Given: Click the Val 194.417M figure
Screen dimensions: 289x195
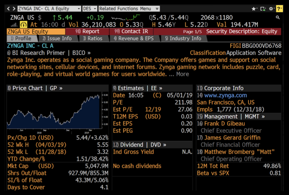Looking at the screenshot, I should (x=237, y=25).
